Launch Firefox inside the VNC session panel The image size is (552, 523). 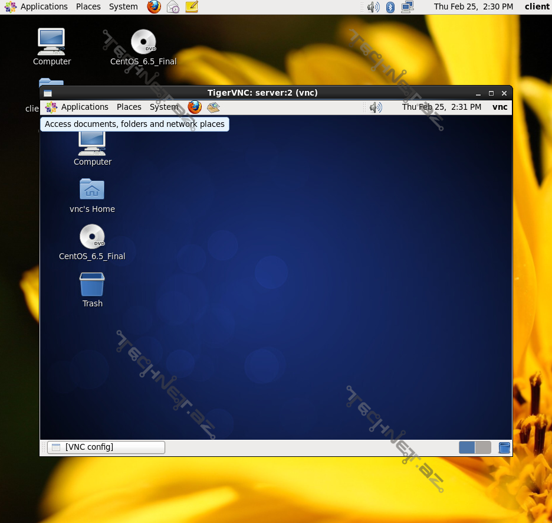point(195,107)
